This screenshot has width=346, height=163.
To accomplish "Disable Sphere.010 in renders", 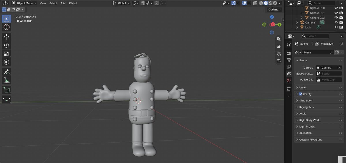I will tap(341, 8).
